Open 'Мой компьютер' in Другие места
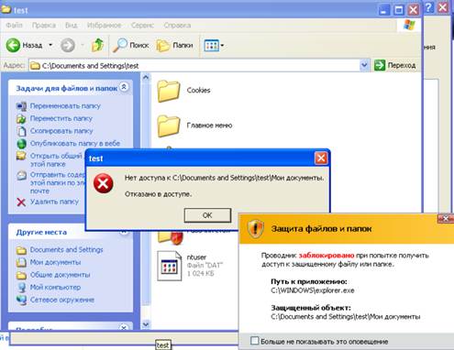454x350 pixels. point(55,288)
